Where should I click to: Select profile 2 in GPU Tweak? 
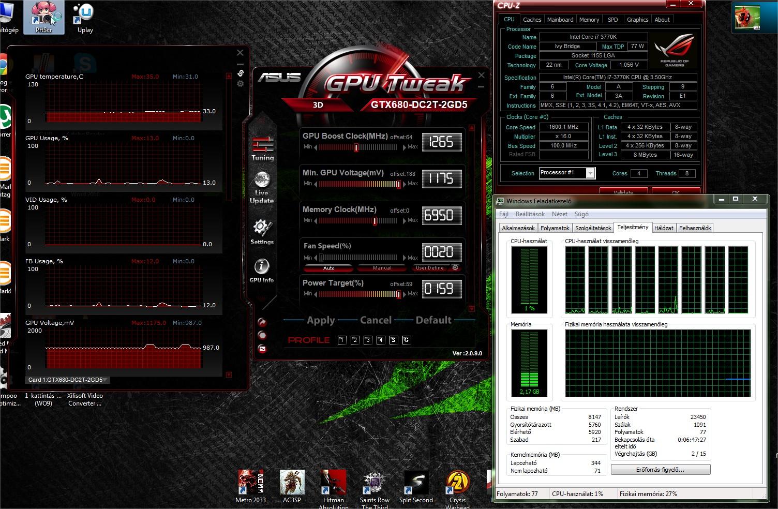click(354, 340)
